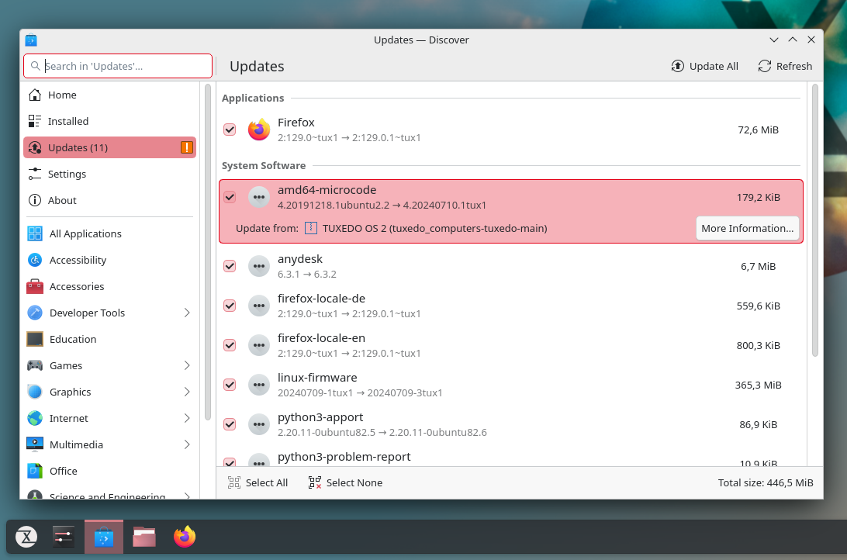Click the Graphics sphere icon
The height and width of the screenshot is (560, 847).
coord(35,392)
